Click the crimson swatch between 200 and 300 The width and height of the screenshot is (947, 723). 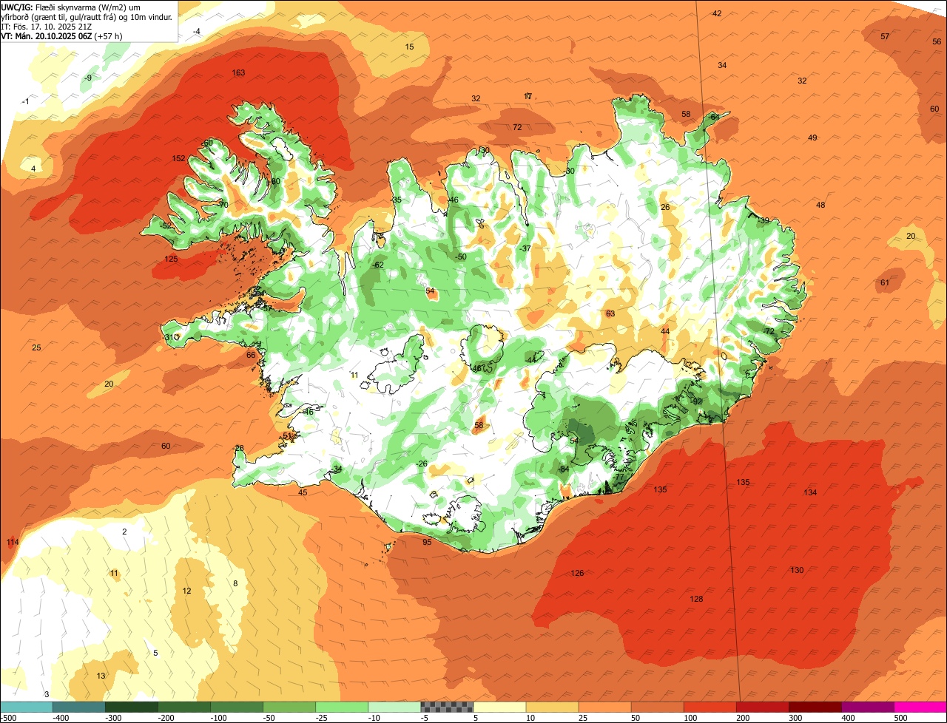763,707
